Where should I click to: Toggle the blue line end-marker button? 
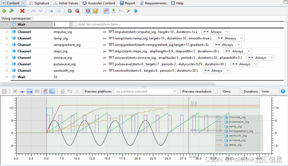click(30, 91)
